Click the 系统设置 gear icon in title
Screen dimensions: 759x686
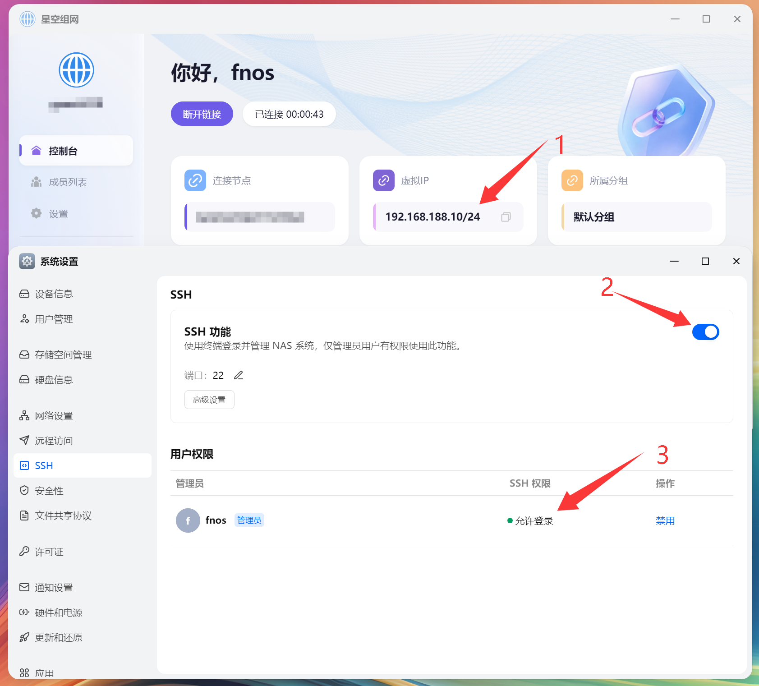[x=27, y=261]
